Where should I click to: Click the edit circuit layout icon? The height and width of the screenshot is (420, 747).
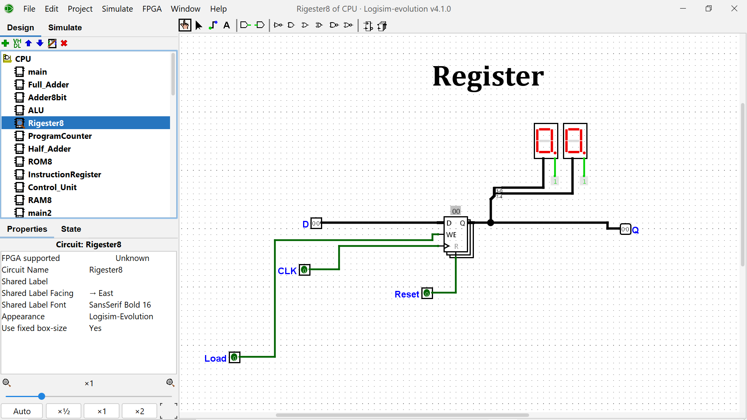click(368, 26)
